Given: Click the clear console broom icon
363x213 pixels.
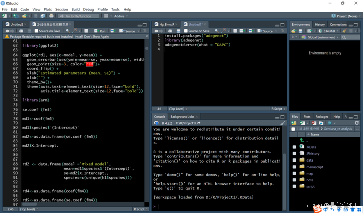Looking at the screenshot, I should [283, 123].
